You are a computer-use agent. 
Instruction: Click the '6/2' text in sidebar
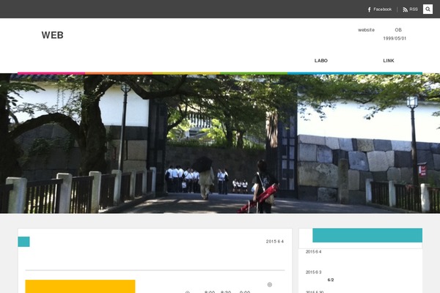click(x=331, y=280)
